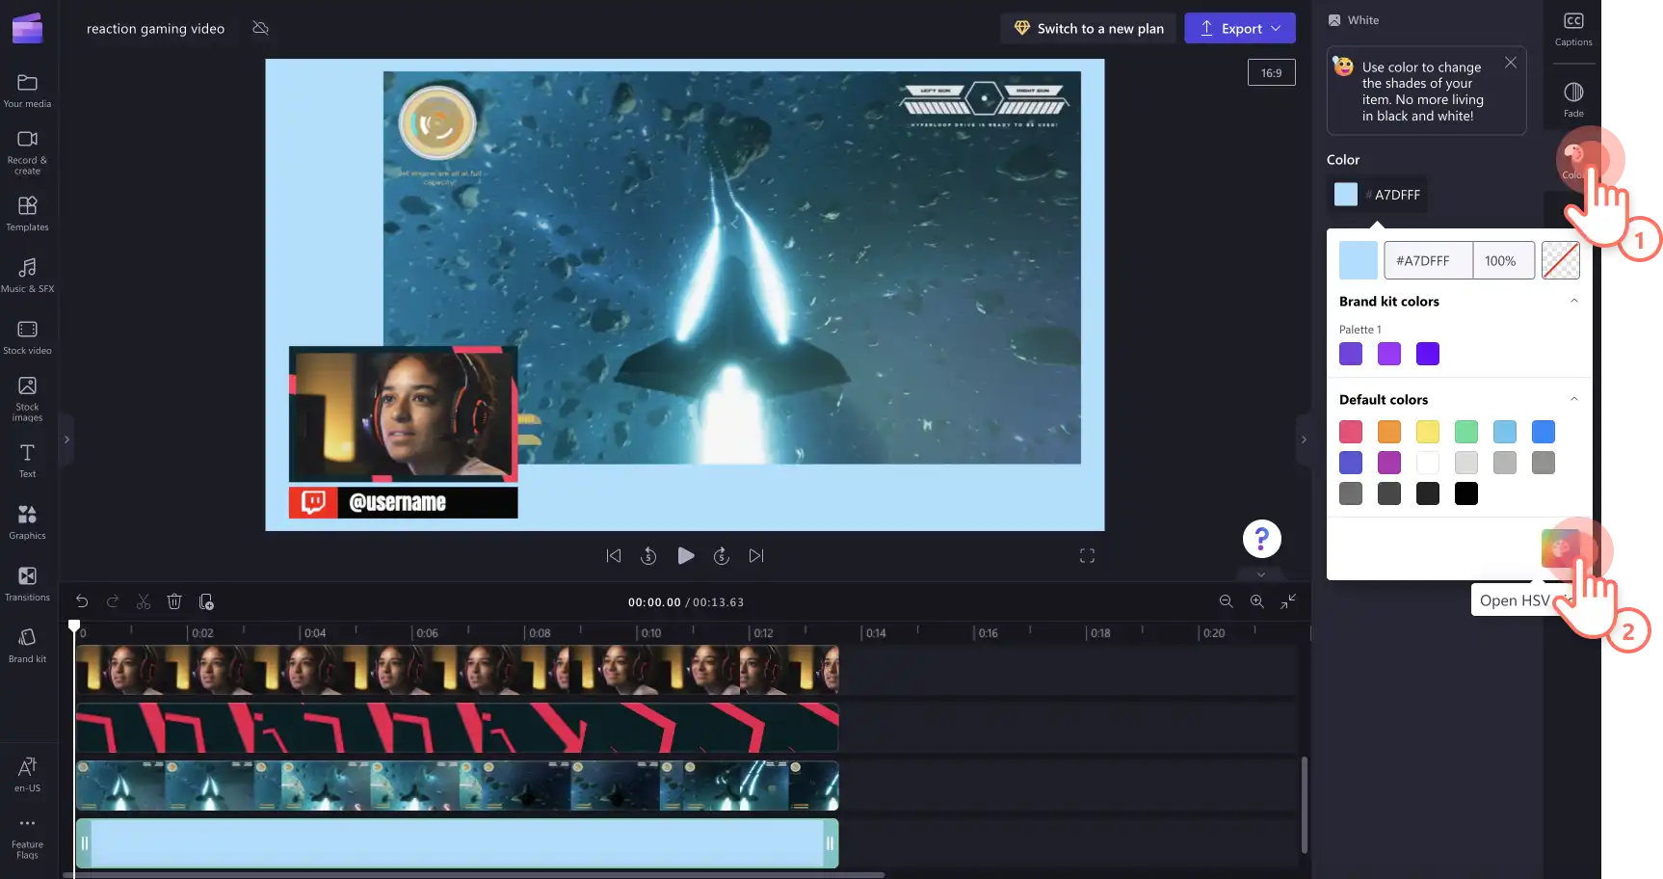This screenshot has width=1663, height=879.
Task: Collapse the Default colors section
Action: [1574, 399]
